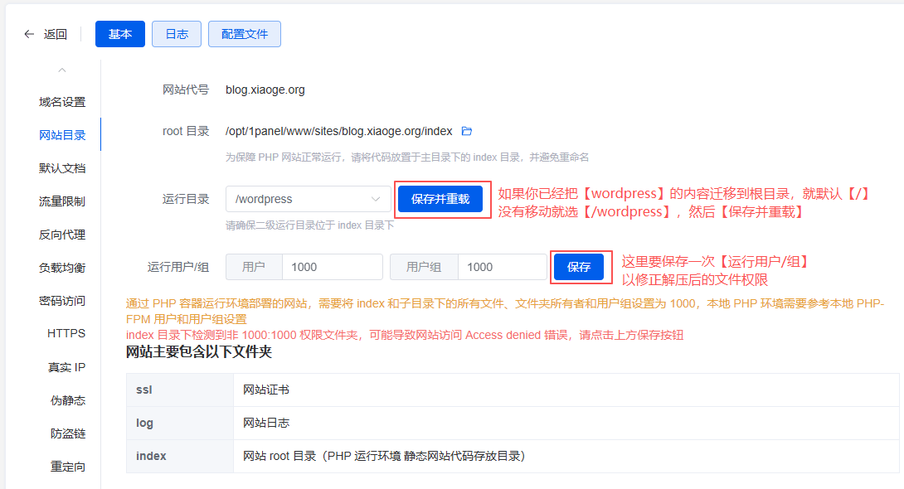904x489 pixels.
Task: Select 网站目录 in the sidebar
Action: click(x=62, y=135)
